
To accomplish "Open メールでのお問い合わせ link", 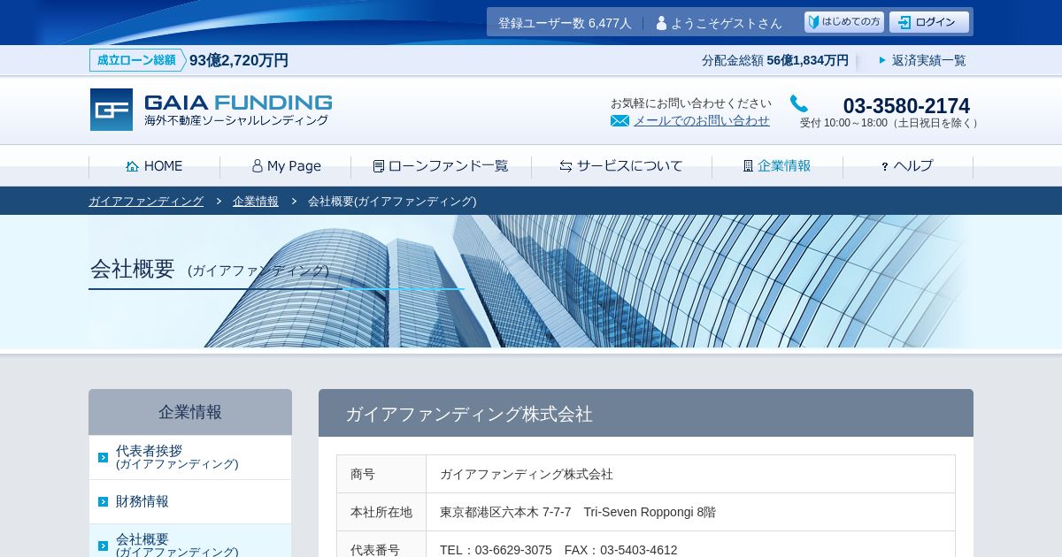I will [x=701, y=121].
